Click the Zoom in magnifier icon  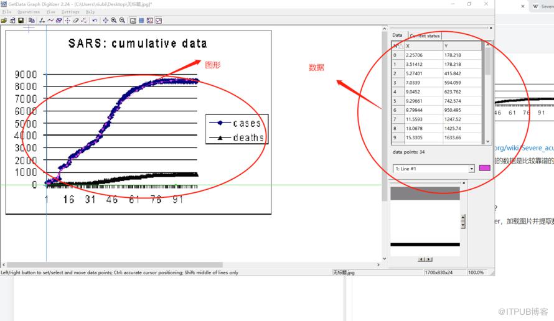tap(114, 21)
